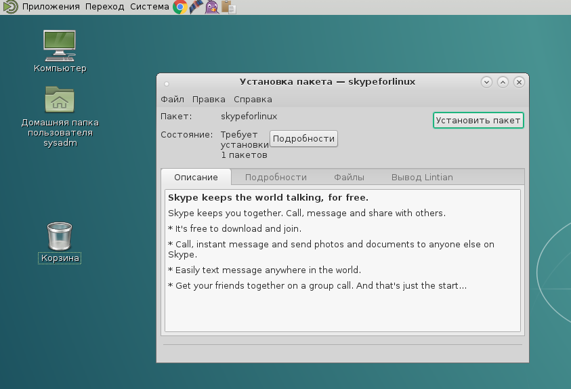Launch the Pidgin messenger from the panel
The width and height of the screenshot is (571, 389).
212,7
